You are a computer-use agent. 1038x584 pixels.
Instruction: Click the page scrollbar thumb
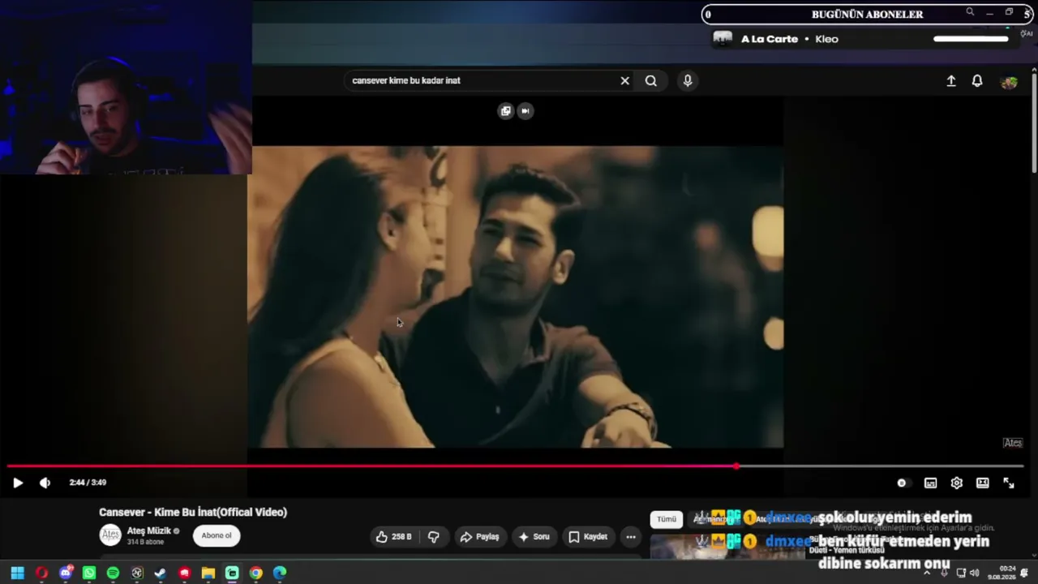[1034, 122]
